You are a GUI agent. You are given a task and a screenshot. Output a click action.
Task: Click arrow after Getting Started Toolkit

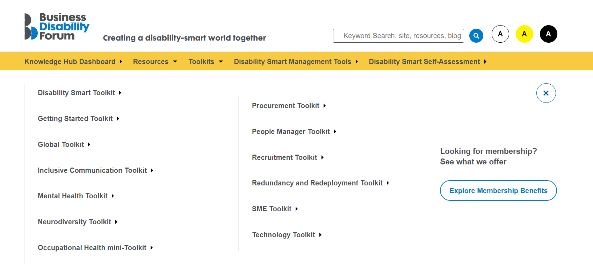(118, 119)
